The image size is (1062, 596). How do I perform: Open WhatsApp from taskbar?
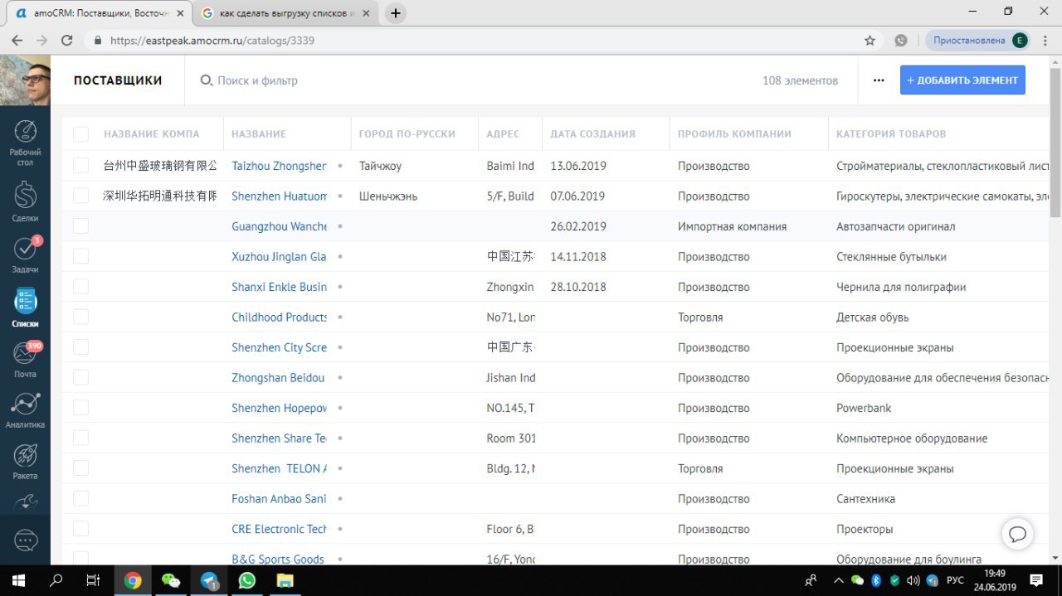(246, 580)
